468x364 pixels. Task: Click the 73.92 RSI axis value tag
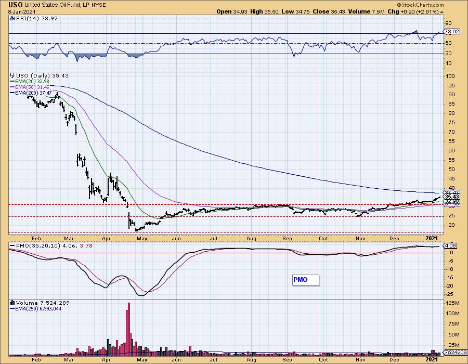coord(452,31)
